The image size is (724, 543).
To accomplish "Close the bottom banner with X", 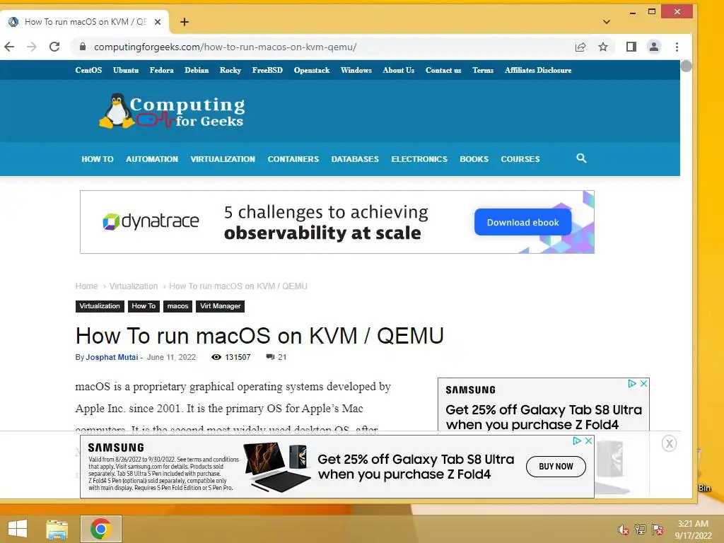I will point(669,444).
